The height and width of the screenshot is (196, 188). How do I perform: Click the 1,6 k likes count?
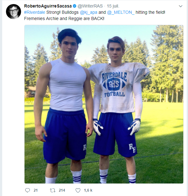88,190
